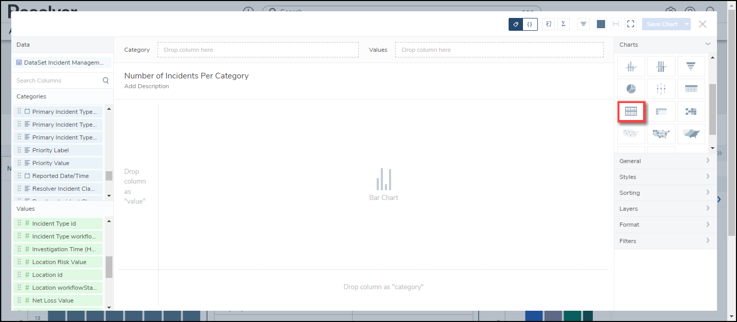Select the data table chart type highlighted in red
The height and width of the screenshot is (322, 737).
tap(631, 111)
